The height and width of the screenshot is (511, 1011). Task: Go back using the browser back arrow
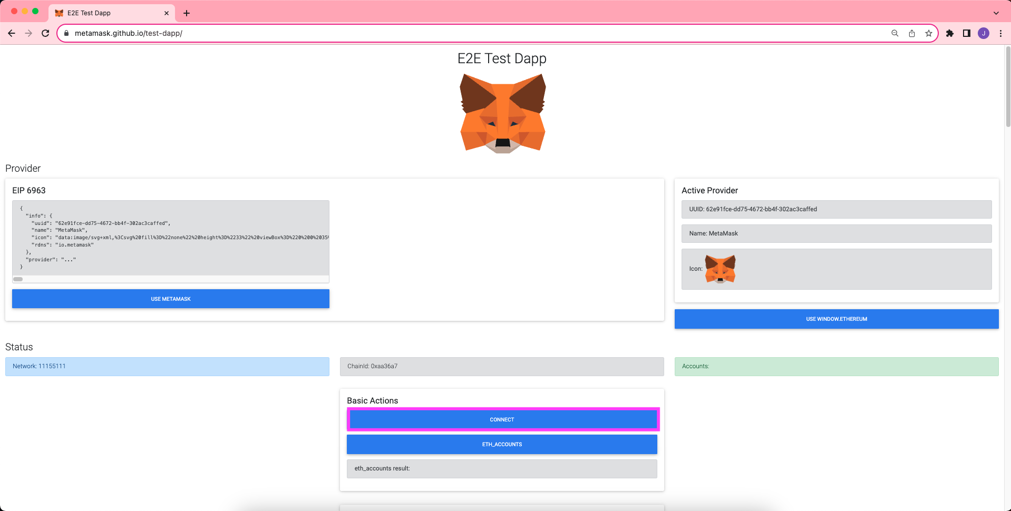pyautogui.click(x=12, y=33)
